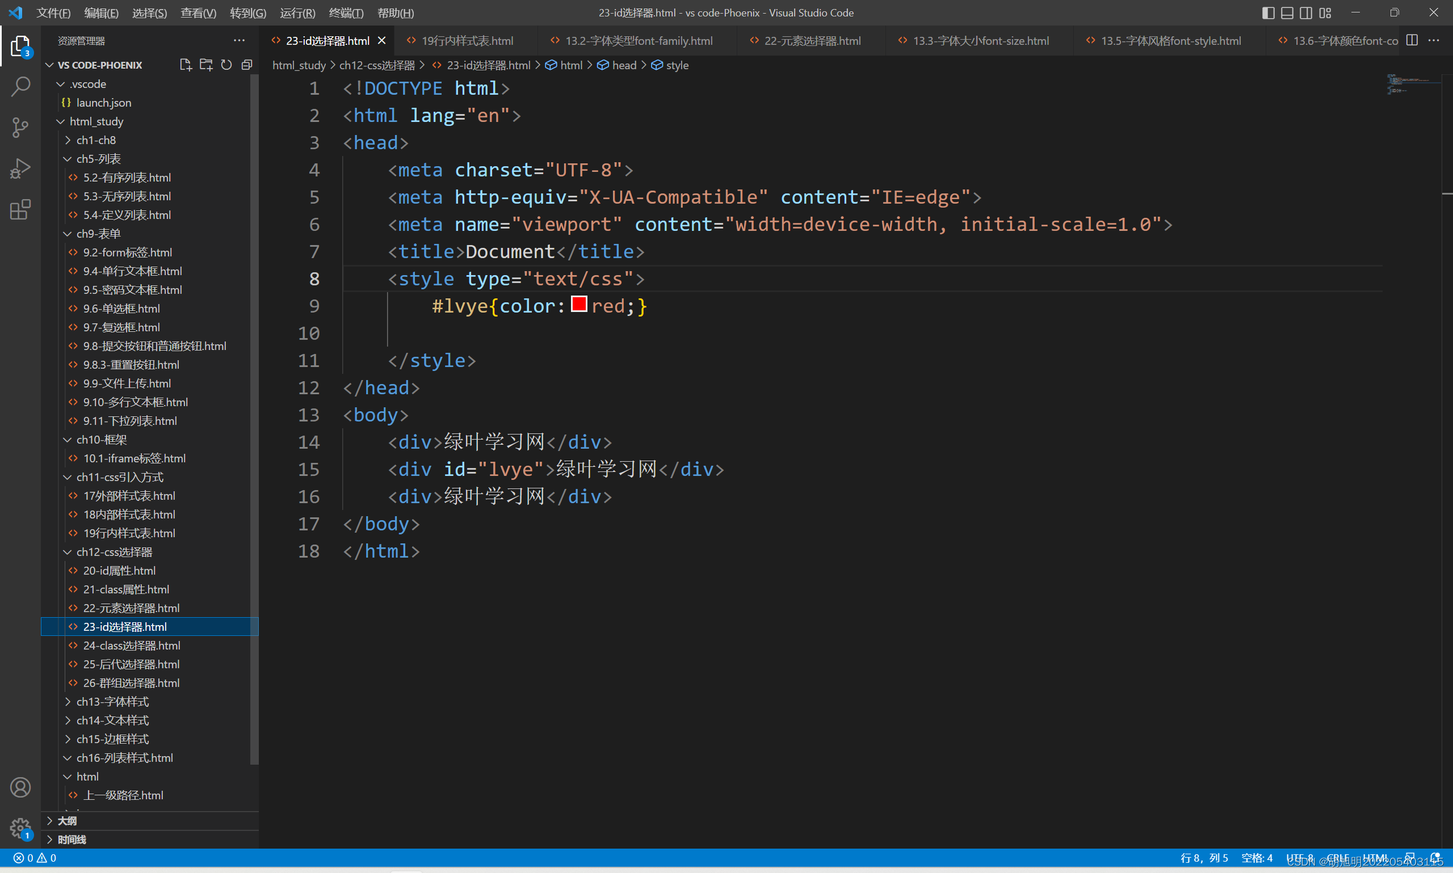The width and height of the screenshot is (1453, 873).
Task: Expand the 大纲 outline section
Action: [67, 821]
